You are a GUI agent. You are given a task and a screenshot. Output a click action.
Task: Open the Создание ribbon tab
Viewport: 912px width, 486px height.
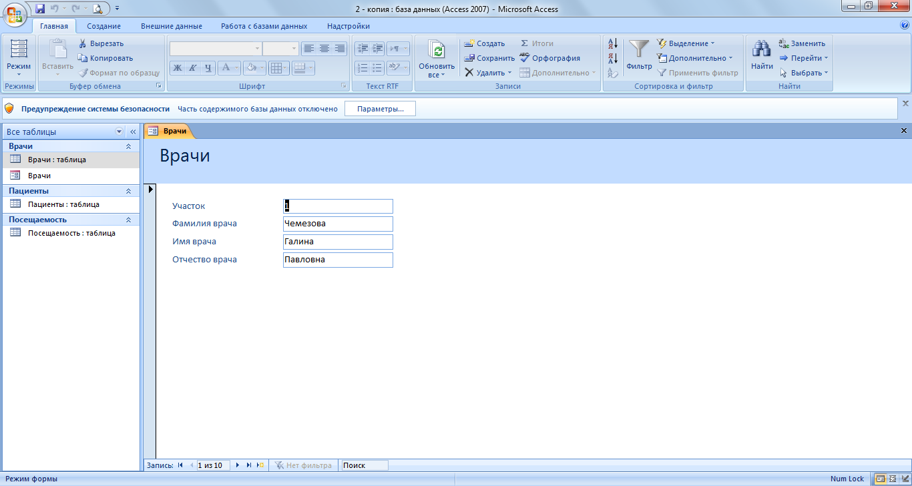pyautogui.click(x=103, y=26)
